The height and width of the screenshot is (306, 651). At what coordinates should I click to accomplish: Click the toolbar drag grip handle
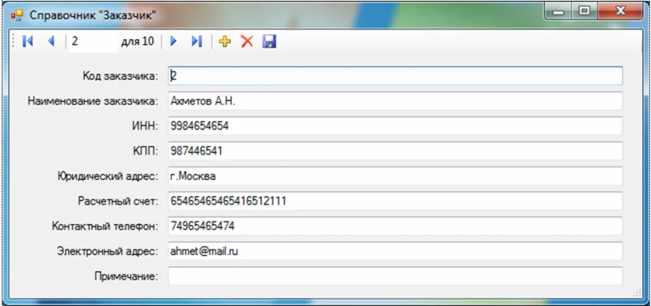(x=13, y=41)
